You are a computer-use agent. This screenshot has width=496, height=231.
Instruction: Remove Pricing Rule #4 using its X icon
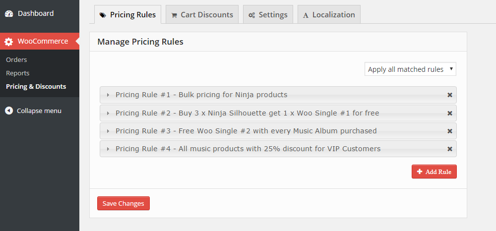point(450,149)
